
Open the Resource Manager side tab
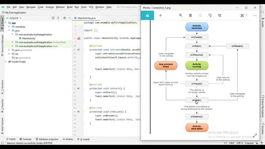pos(2,45)
